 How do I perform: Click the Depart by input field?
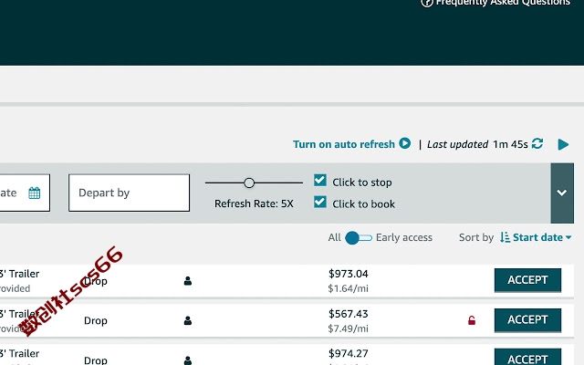tap(129, 193)
